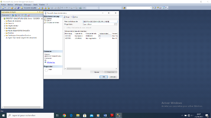Select Agent SQL Server in the tree
Image resolution: width=211 pixels, height=118 pixels.
click(x=22, y=38)
